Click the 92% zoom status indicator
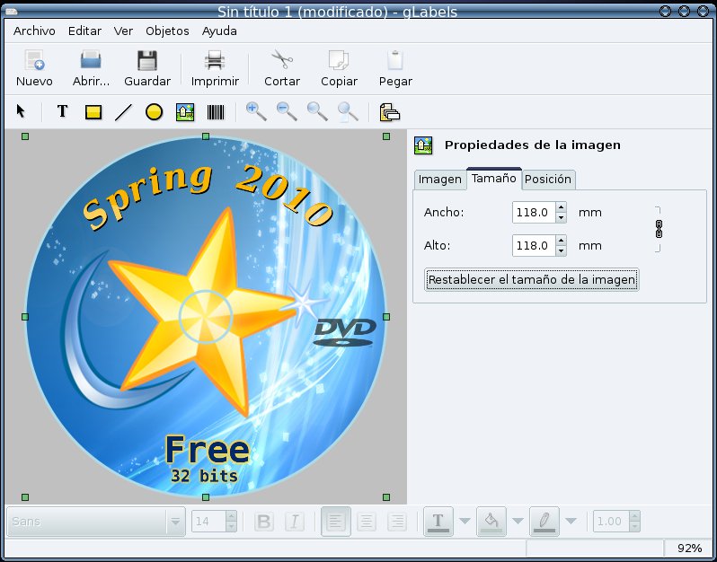The width and height of the screenshot is (717, 562). pyautogui.click(x=689, y=549)
